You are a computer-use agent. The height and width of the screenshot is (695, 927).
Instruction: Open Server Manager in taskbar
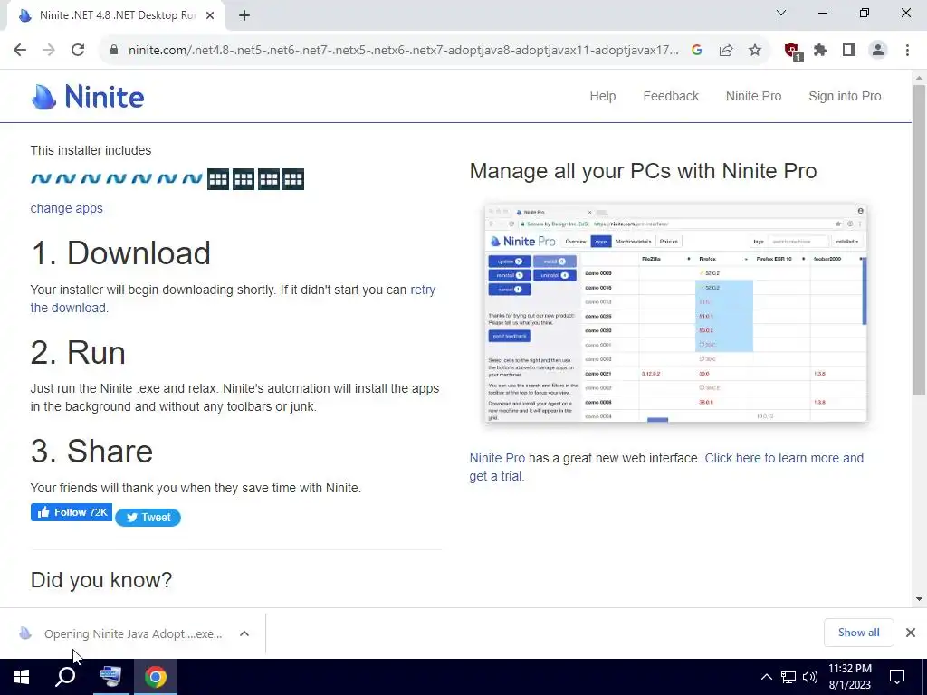coord(110,677)
